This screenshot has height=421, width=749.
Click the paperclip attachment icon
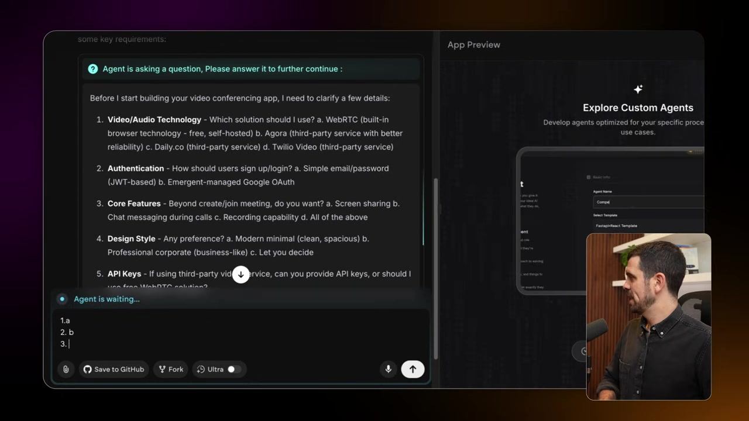[66, 369]
